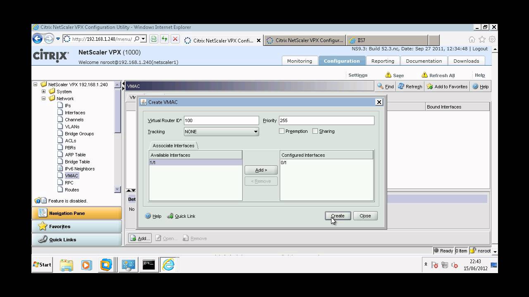Open Windows Media Player taskbar icon
Viewport: 529px width, 297px height.
86,265
